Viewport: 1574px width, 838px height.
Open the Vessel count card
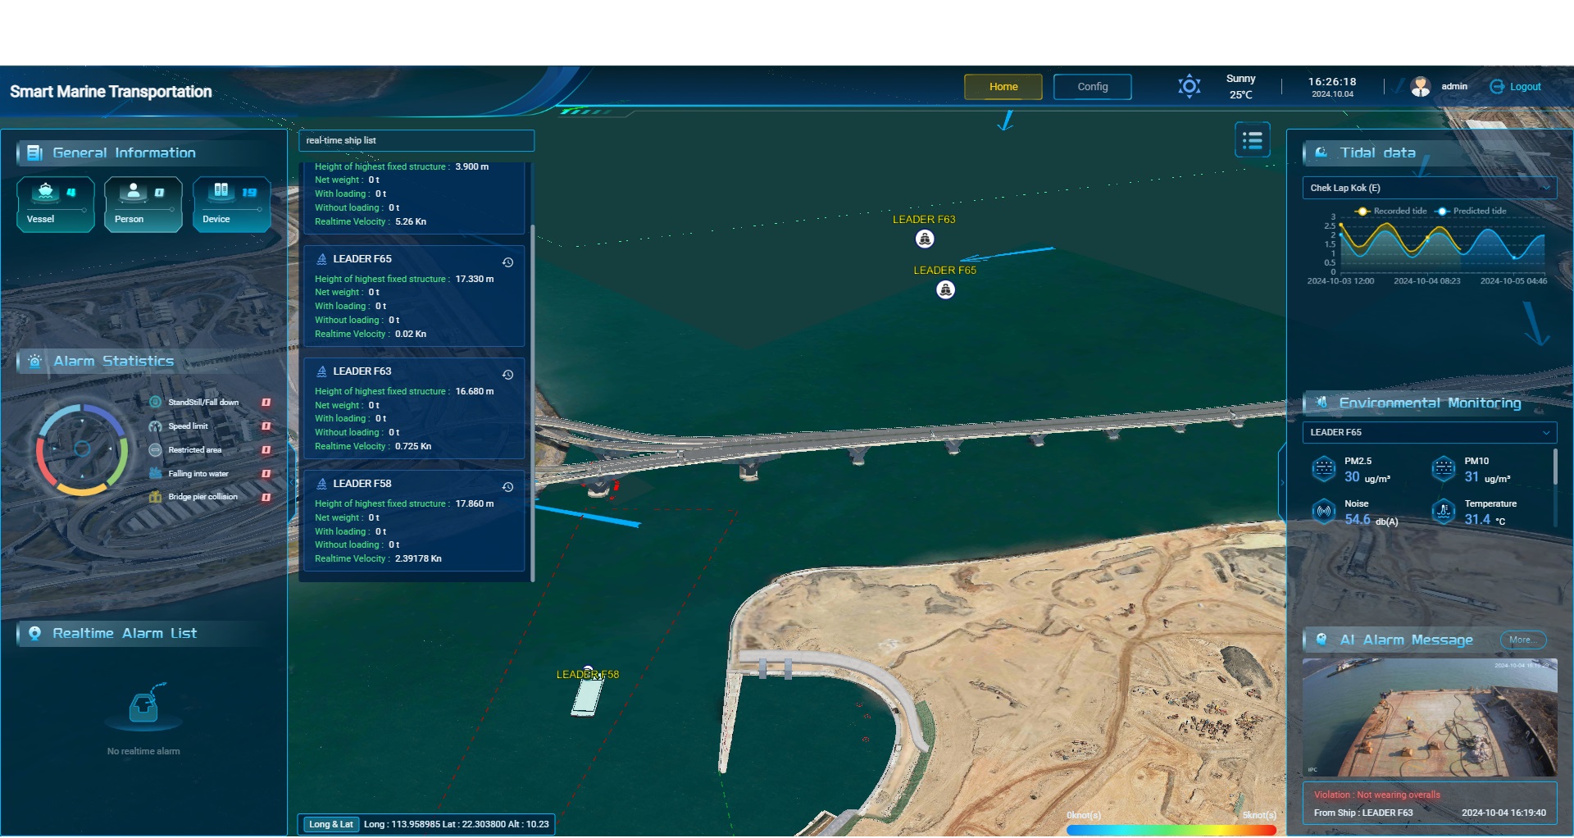click(x=55, y=204)
